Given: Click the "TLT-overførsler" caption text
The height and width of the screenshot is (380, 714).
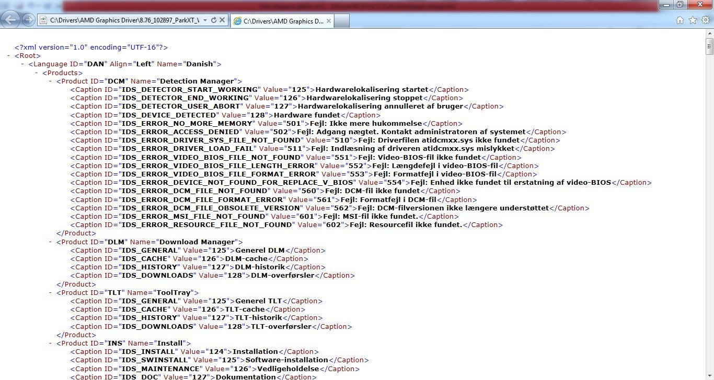Looking at the screenshot, I should pos(281,326).
